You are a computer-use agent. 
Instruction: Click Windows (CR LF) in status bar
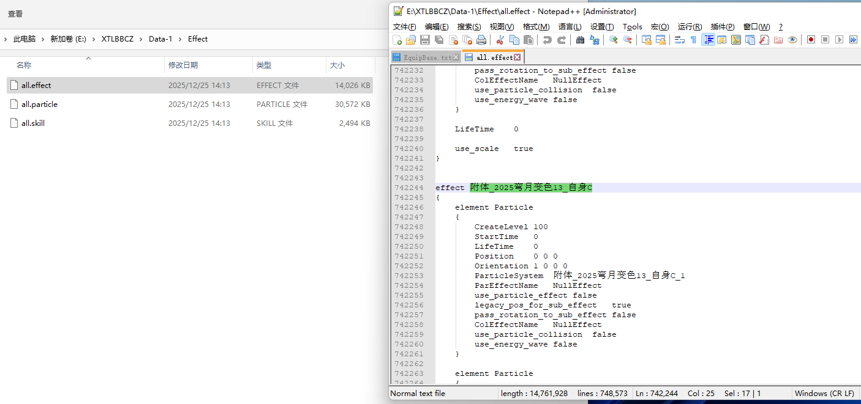[824, 394]
